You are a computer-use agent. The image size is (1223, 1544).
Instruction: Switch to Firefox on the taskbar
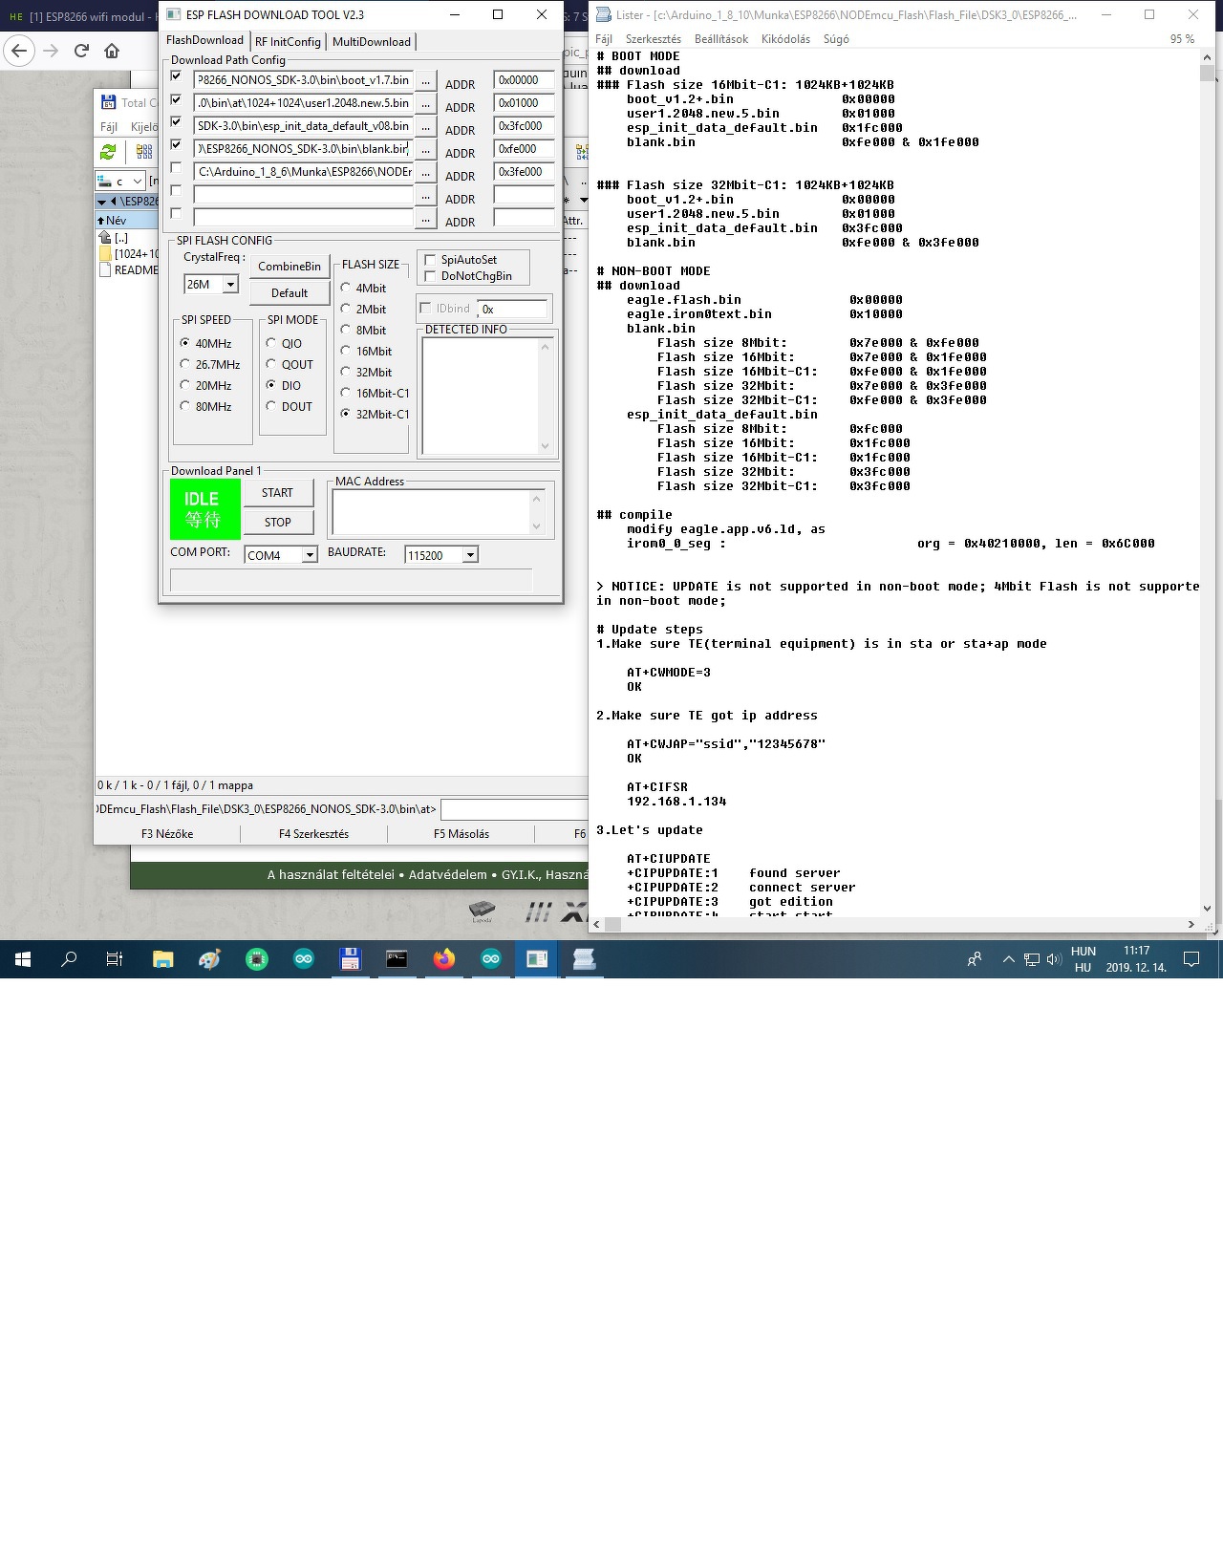point(444,959)
